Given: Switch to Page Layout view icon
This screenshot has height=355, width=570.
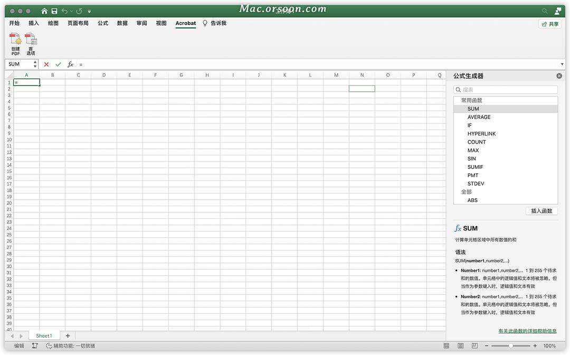Looking at the screenshot, I should pyautogui.click(x=461, y=346).
